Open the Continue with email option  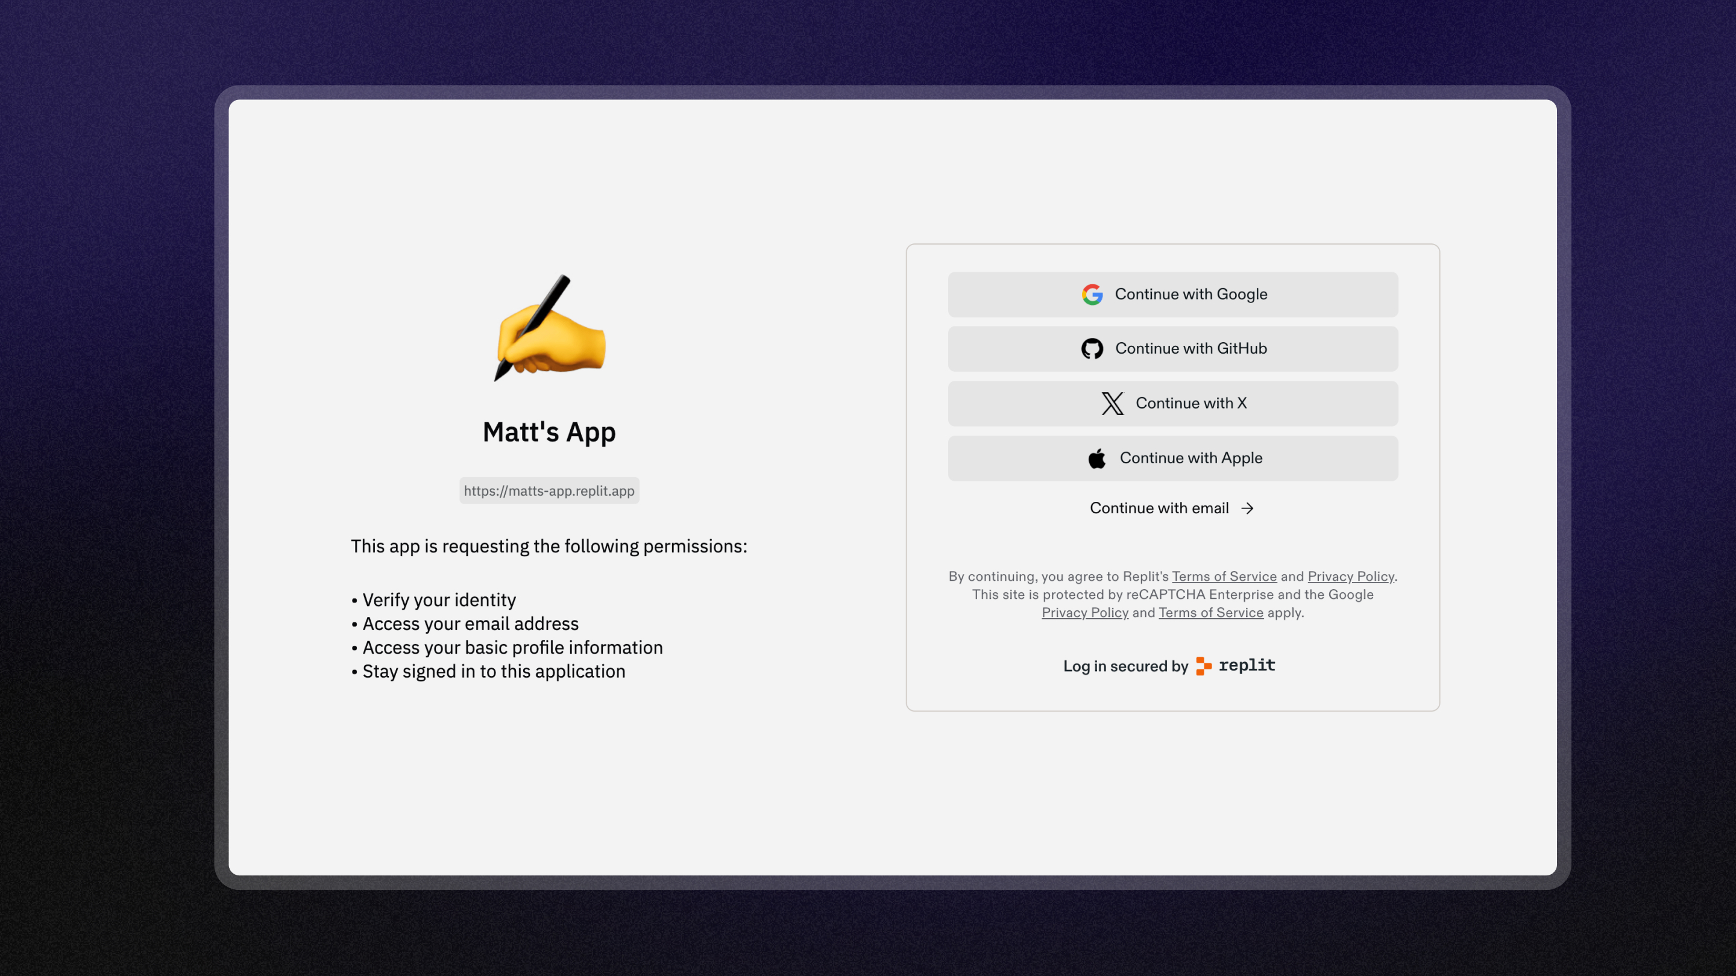[x=1159, y=508]
